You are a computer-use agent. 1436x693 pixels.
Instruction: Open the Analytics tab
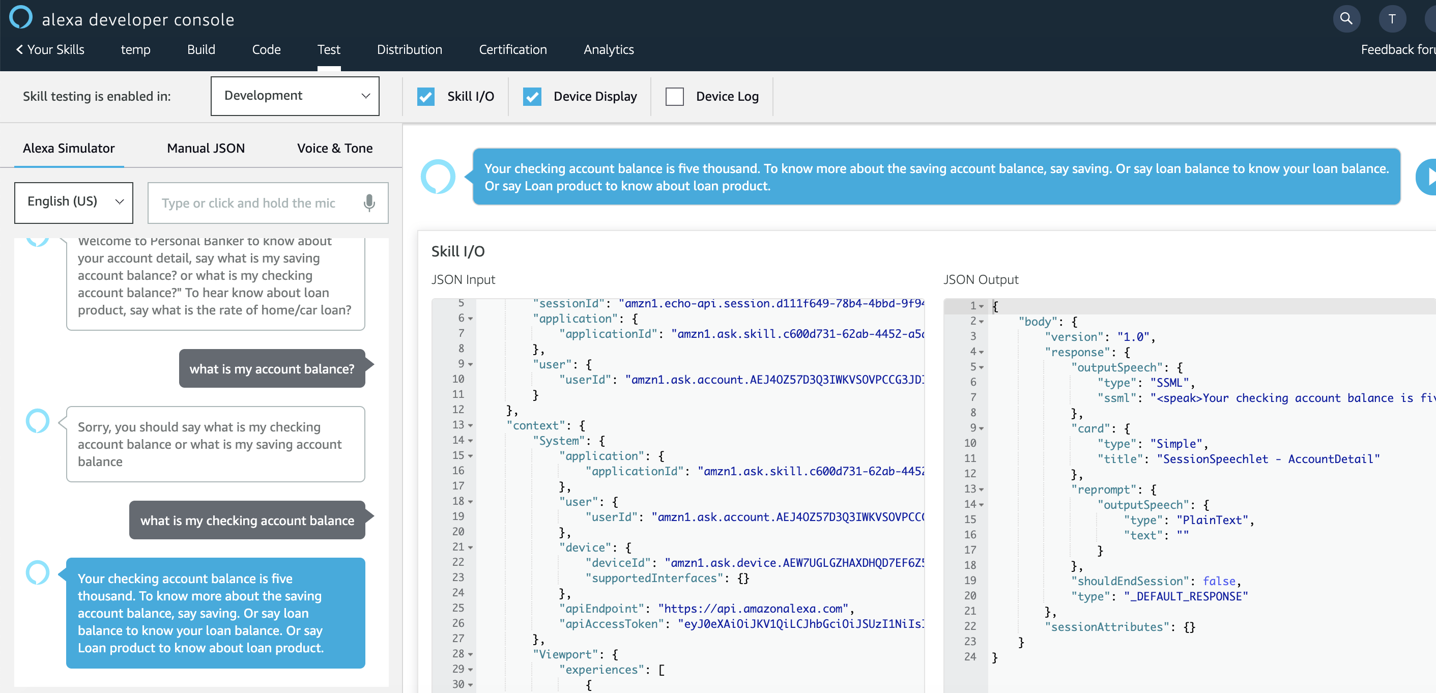click(x=609, y=50)
